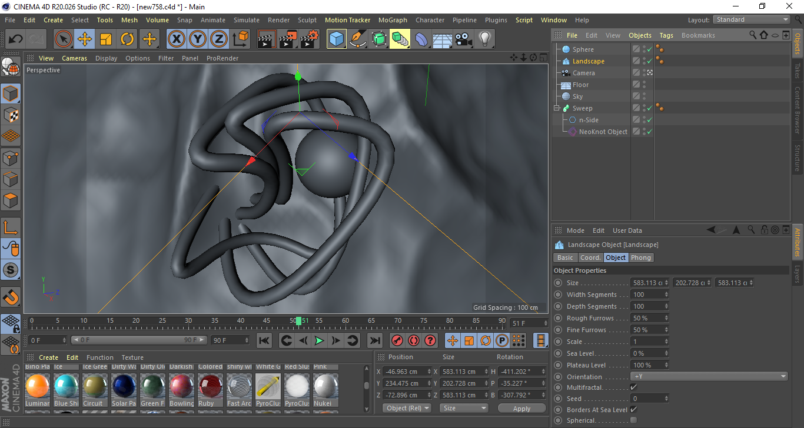Screen dimensions: 804x428
Task: Toggle Borders At Sea Level checkbox
Action: (x=633, y=409)
